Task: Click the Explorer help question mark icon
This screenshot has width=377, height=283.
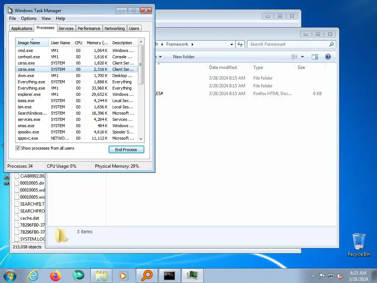Action: tap(328, 57)
